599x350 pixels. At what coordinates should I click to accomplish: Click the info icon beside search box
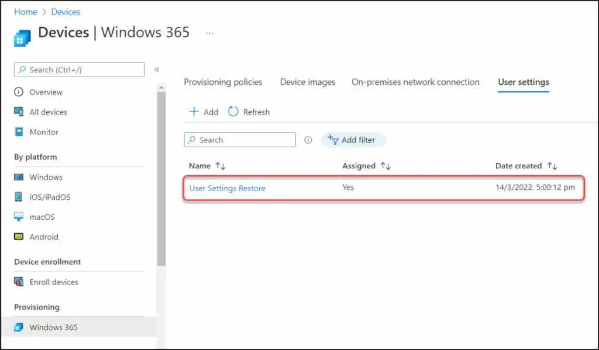click(308, 140)
